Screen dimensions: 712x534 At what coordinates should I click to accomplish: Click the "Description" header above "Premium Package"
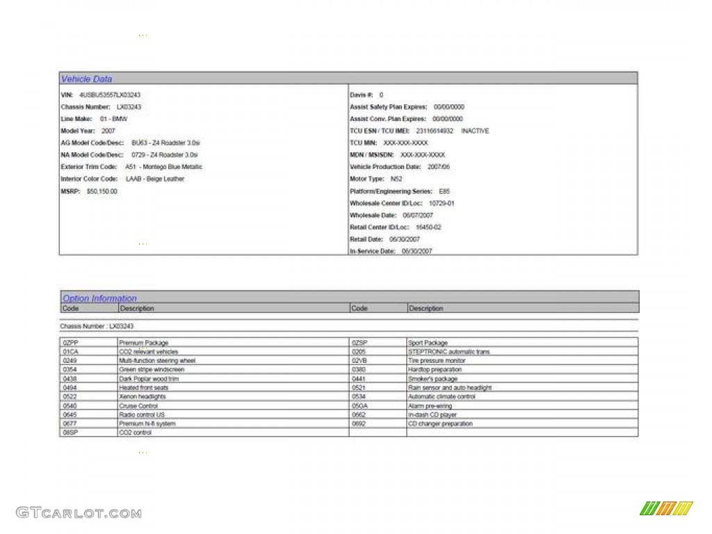coord(137,308)
